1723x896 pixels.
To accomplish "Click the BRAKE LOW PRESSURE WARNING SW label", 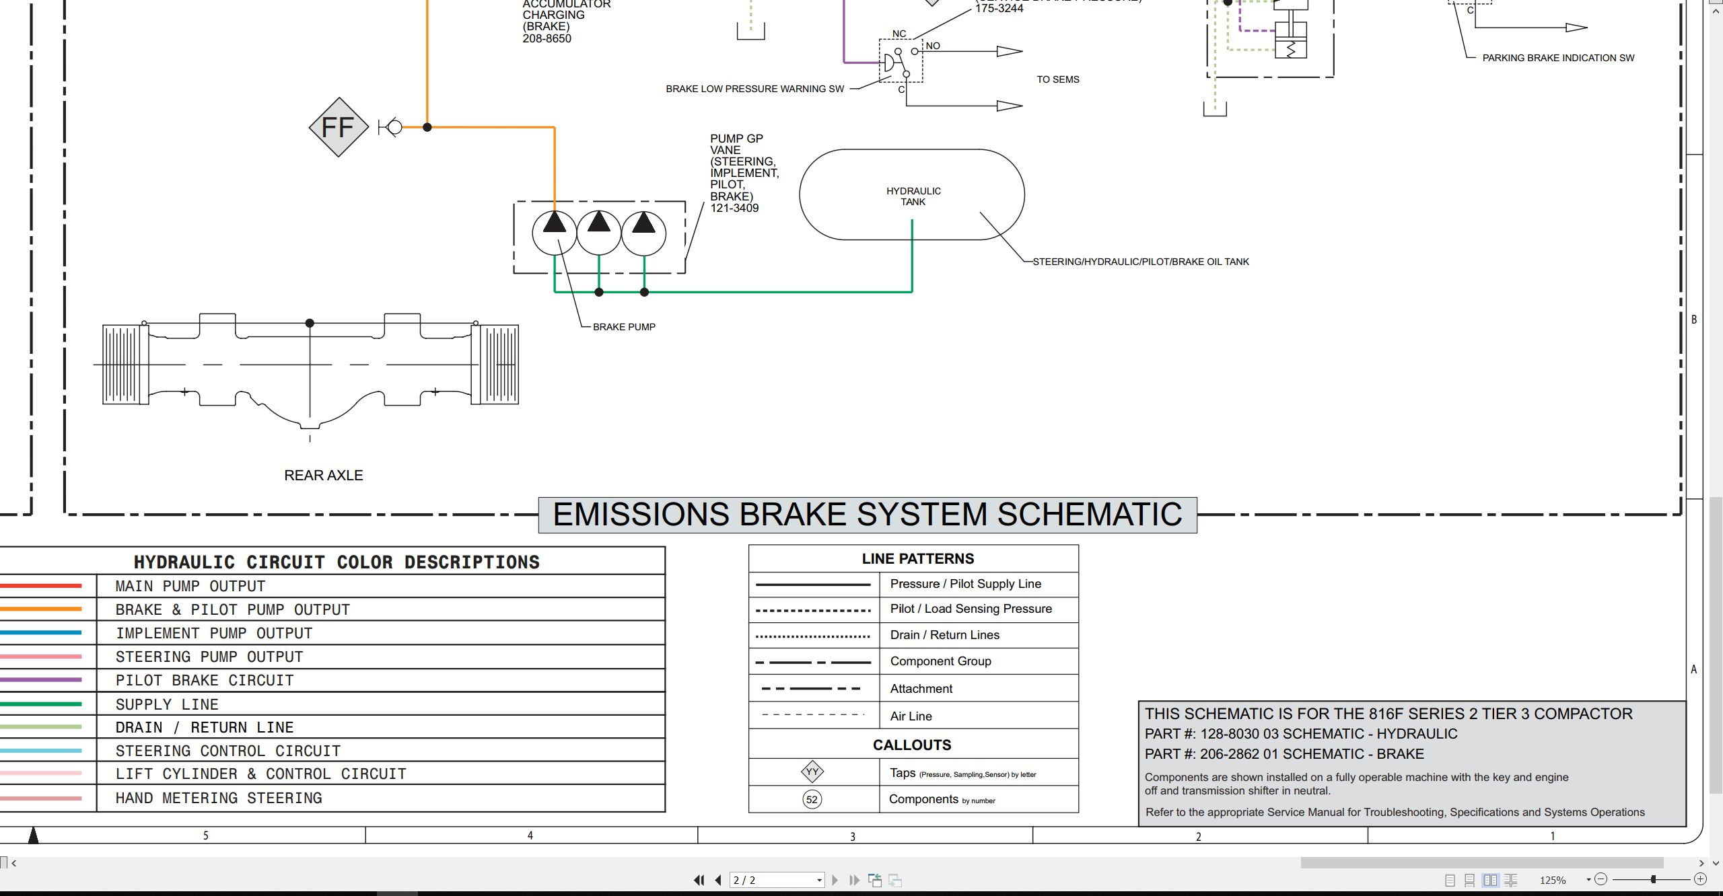I will 754,89.
